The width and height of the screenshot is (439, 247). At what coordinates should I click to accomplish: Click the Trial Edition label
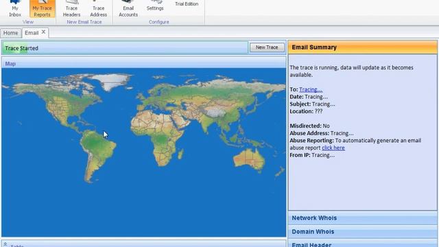point(187,4)
